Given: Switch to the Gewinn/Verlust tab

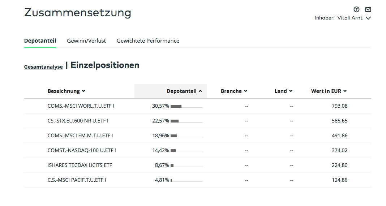Looking at the screenshot, I should point(86,40).
